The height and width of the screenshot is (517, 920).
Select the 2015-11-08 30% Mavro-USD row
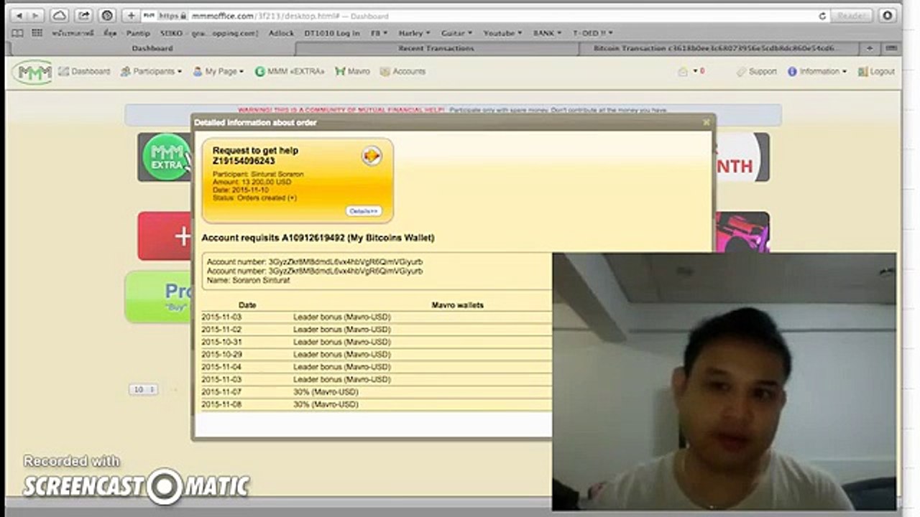tap(377, 404)
